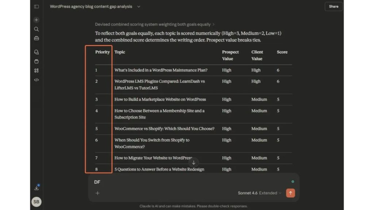The height and width of the screenshot is (210, 374).
Task: Select 'How to Choose Between a Membership Site' topic
Action: point(159,114)
